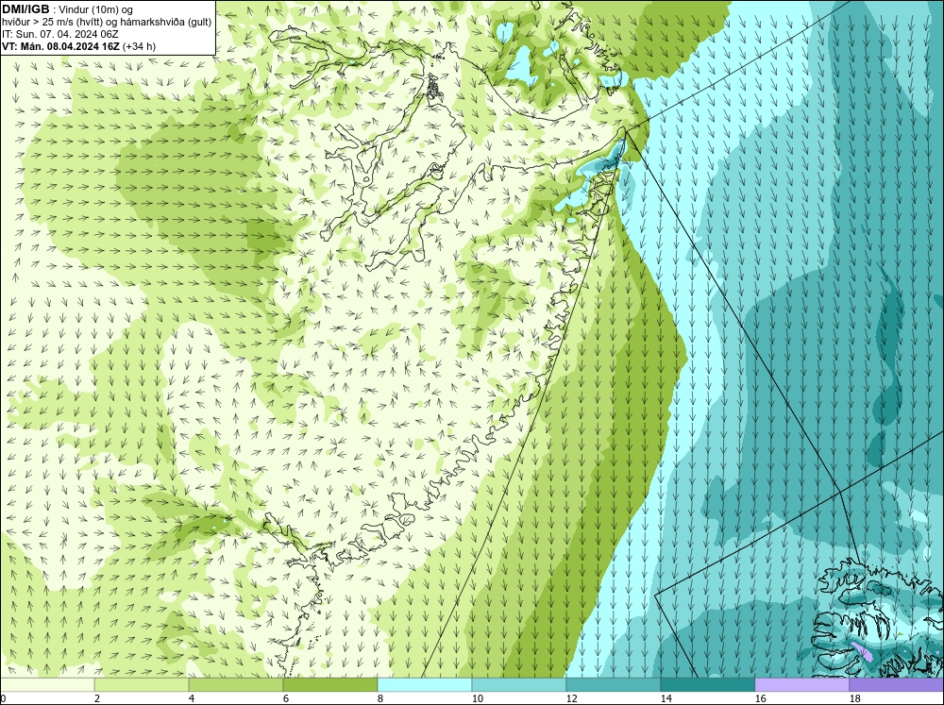Click the '(+34 h)' forecast offset text
The width and height of the screenshot is (944, 705).
(139, 46)
